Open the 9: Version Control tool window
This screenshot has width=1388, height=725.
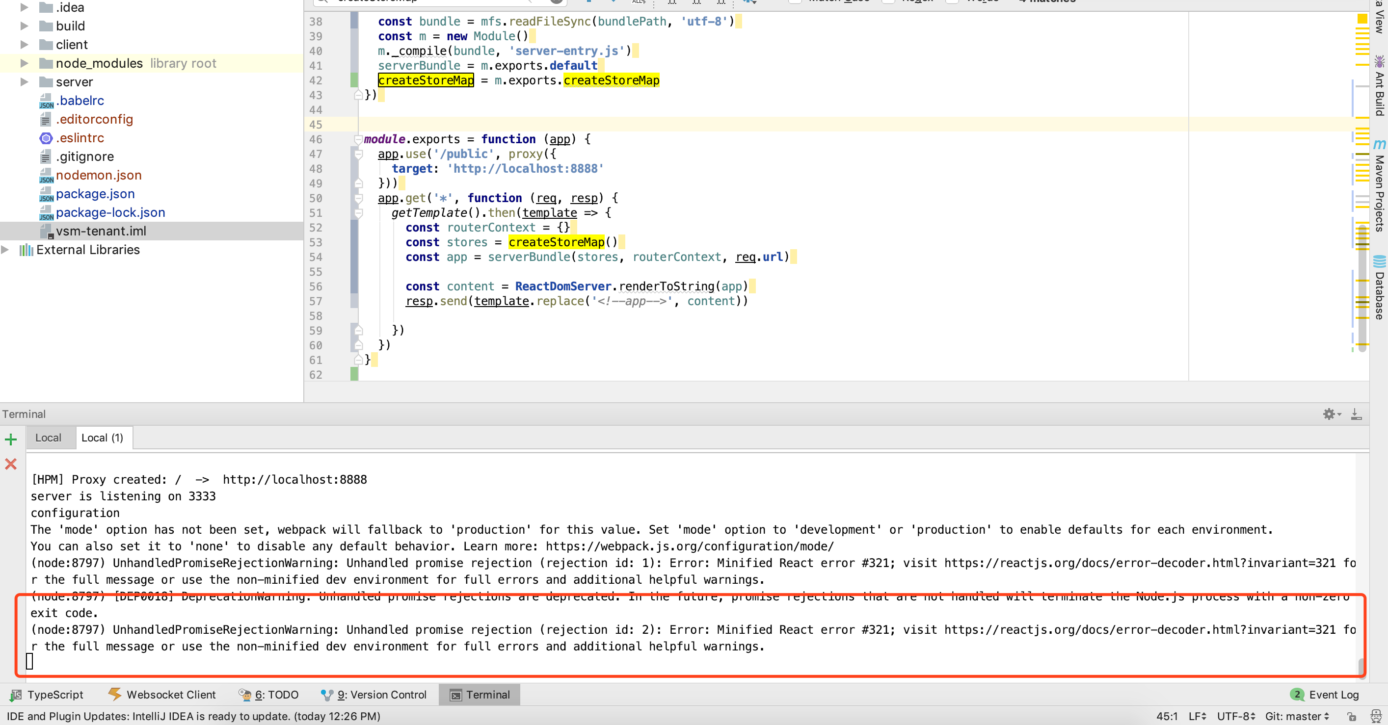click(374, 695)
